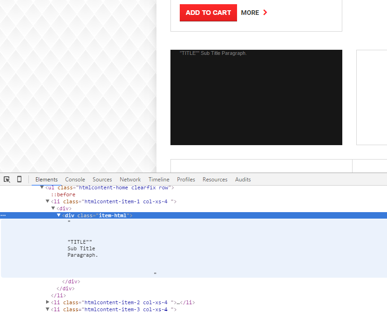
Task: Select the li htmlcontent-item-1 col-xs-4 line
Action: point(114,201)
